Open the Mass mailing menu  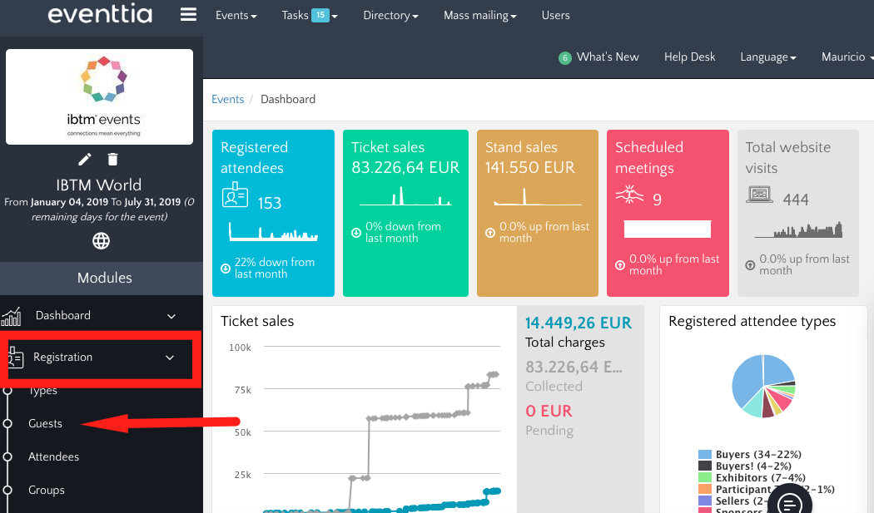[x=479, y=15]
